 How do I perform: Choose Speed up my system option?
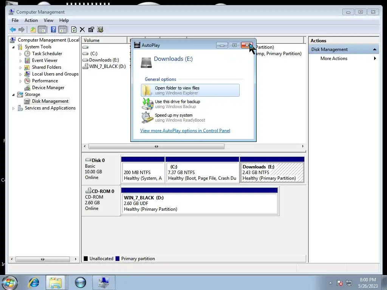pyautogui.click(x=190, y=117)
